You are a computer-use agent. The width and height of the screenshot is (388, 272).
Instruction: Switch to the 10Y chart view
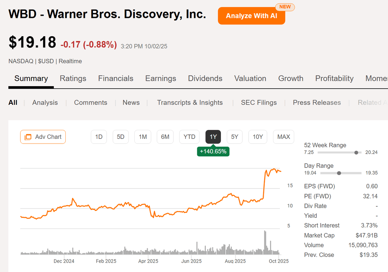point(258,137)
